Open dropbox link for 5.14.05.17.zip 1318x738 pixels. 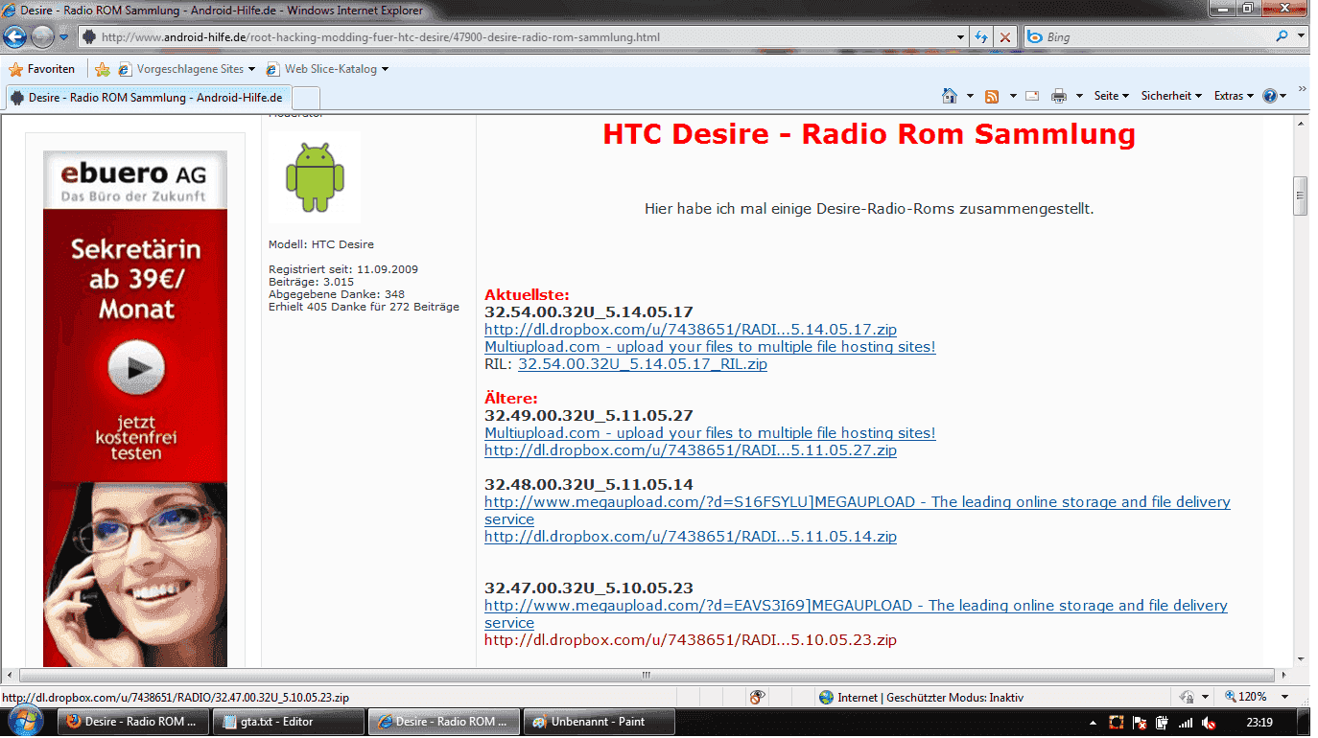coord(691,330)
